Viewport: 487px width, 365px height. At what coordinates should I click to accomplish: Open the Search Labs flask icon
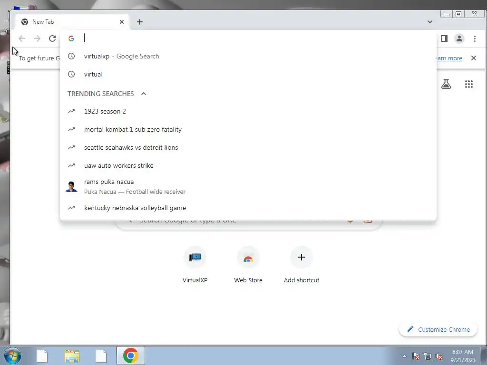(446, 84)
